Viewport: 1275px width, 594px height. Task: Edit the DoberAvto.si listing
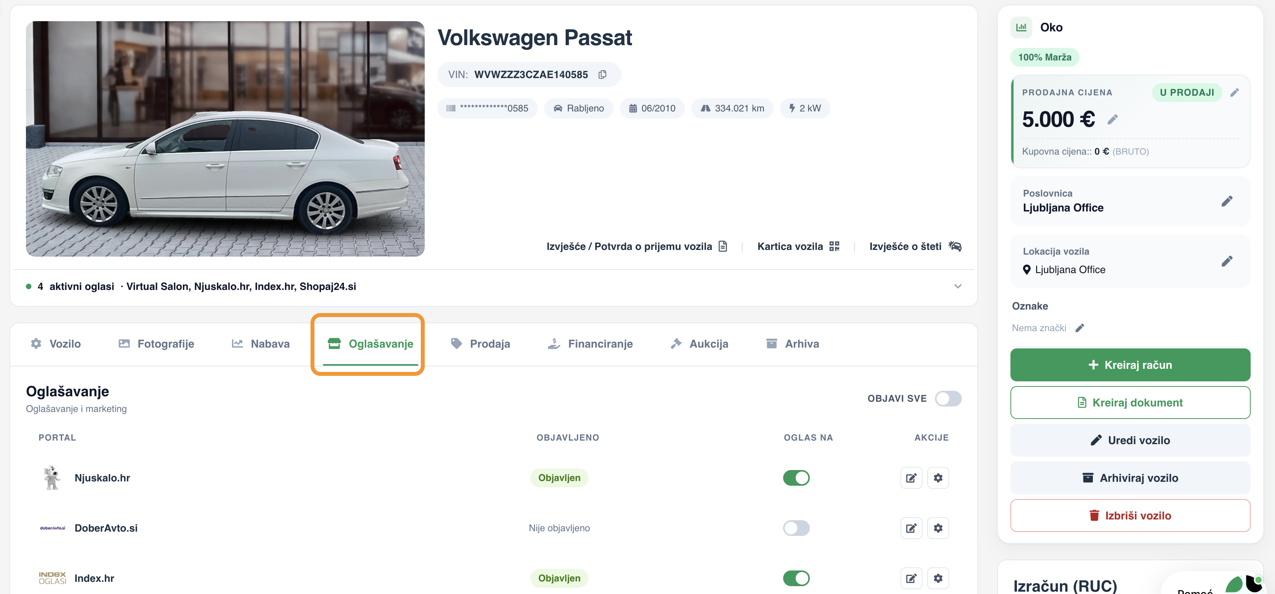click(x=911, y=528)
